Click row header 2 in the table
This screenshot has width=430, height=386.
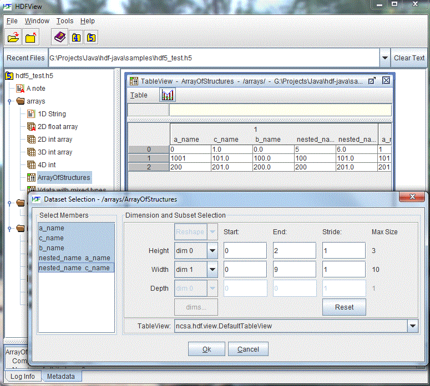click(x=149, y=167)
